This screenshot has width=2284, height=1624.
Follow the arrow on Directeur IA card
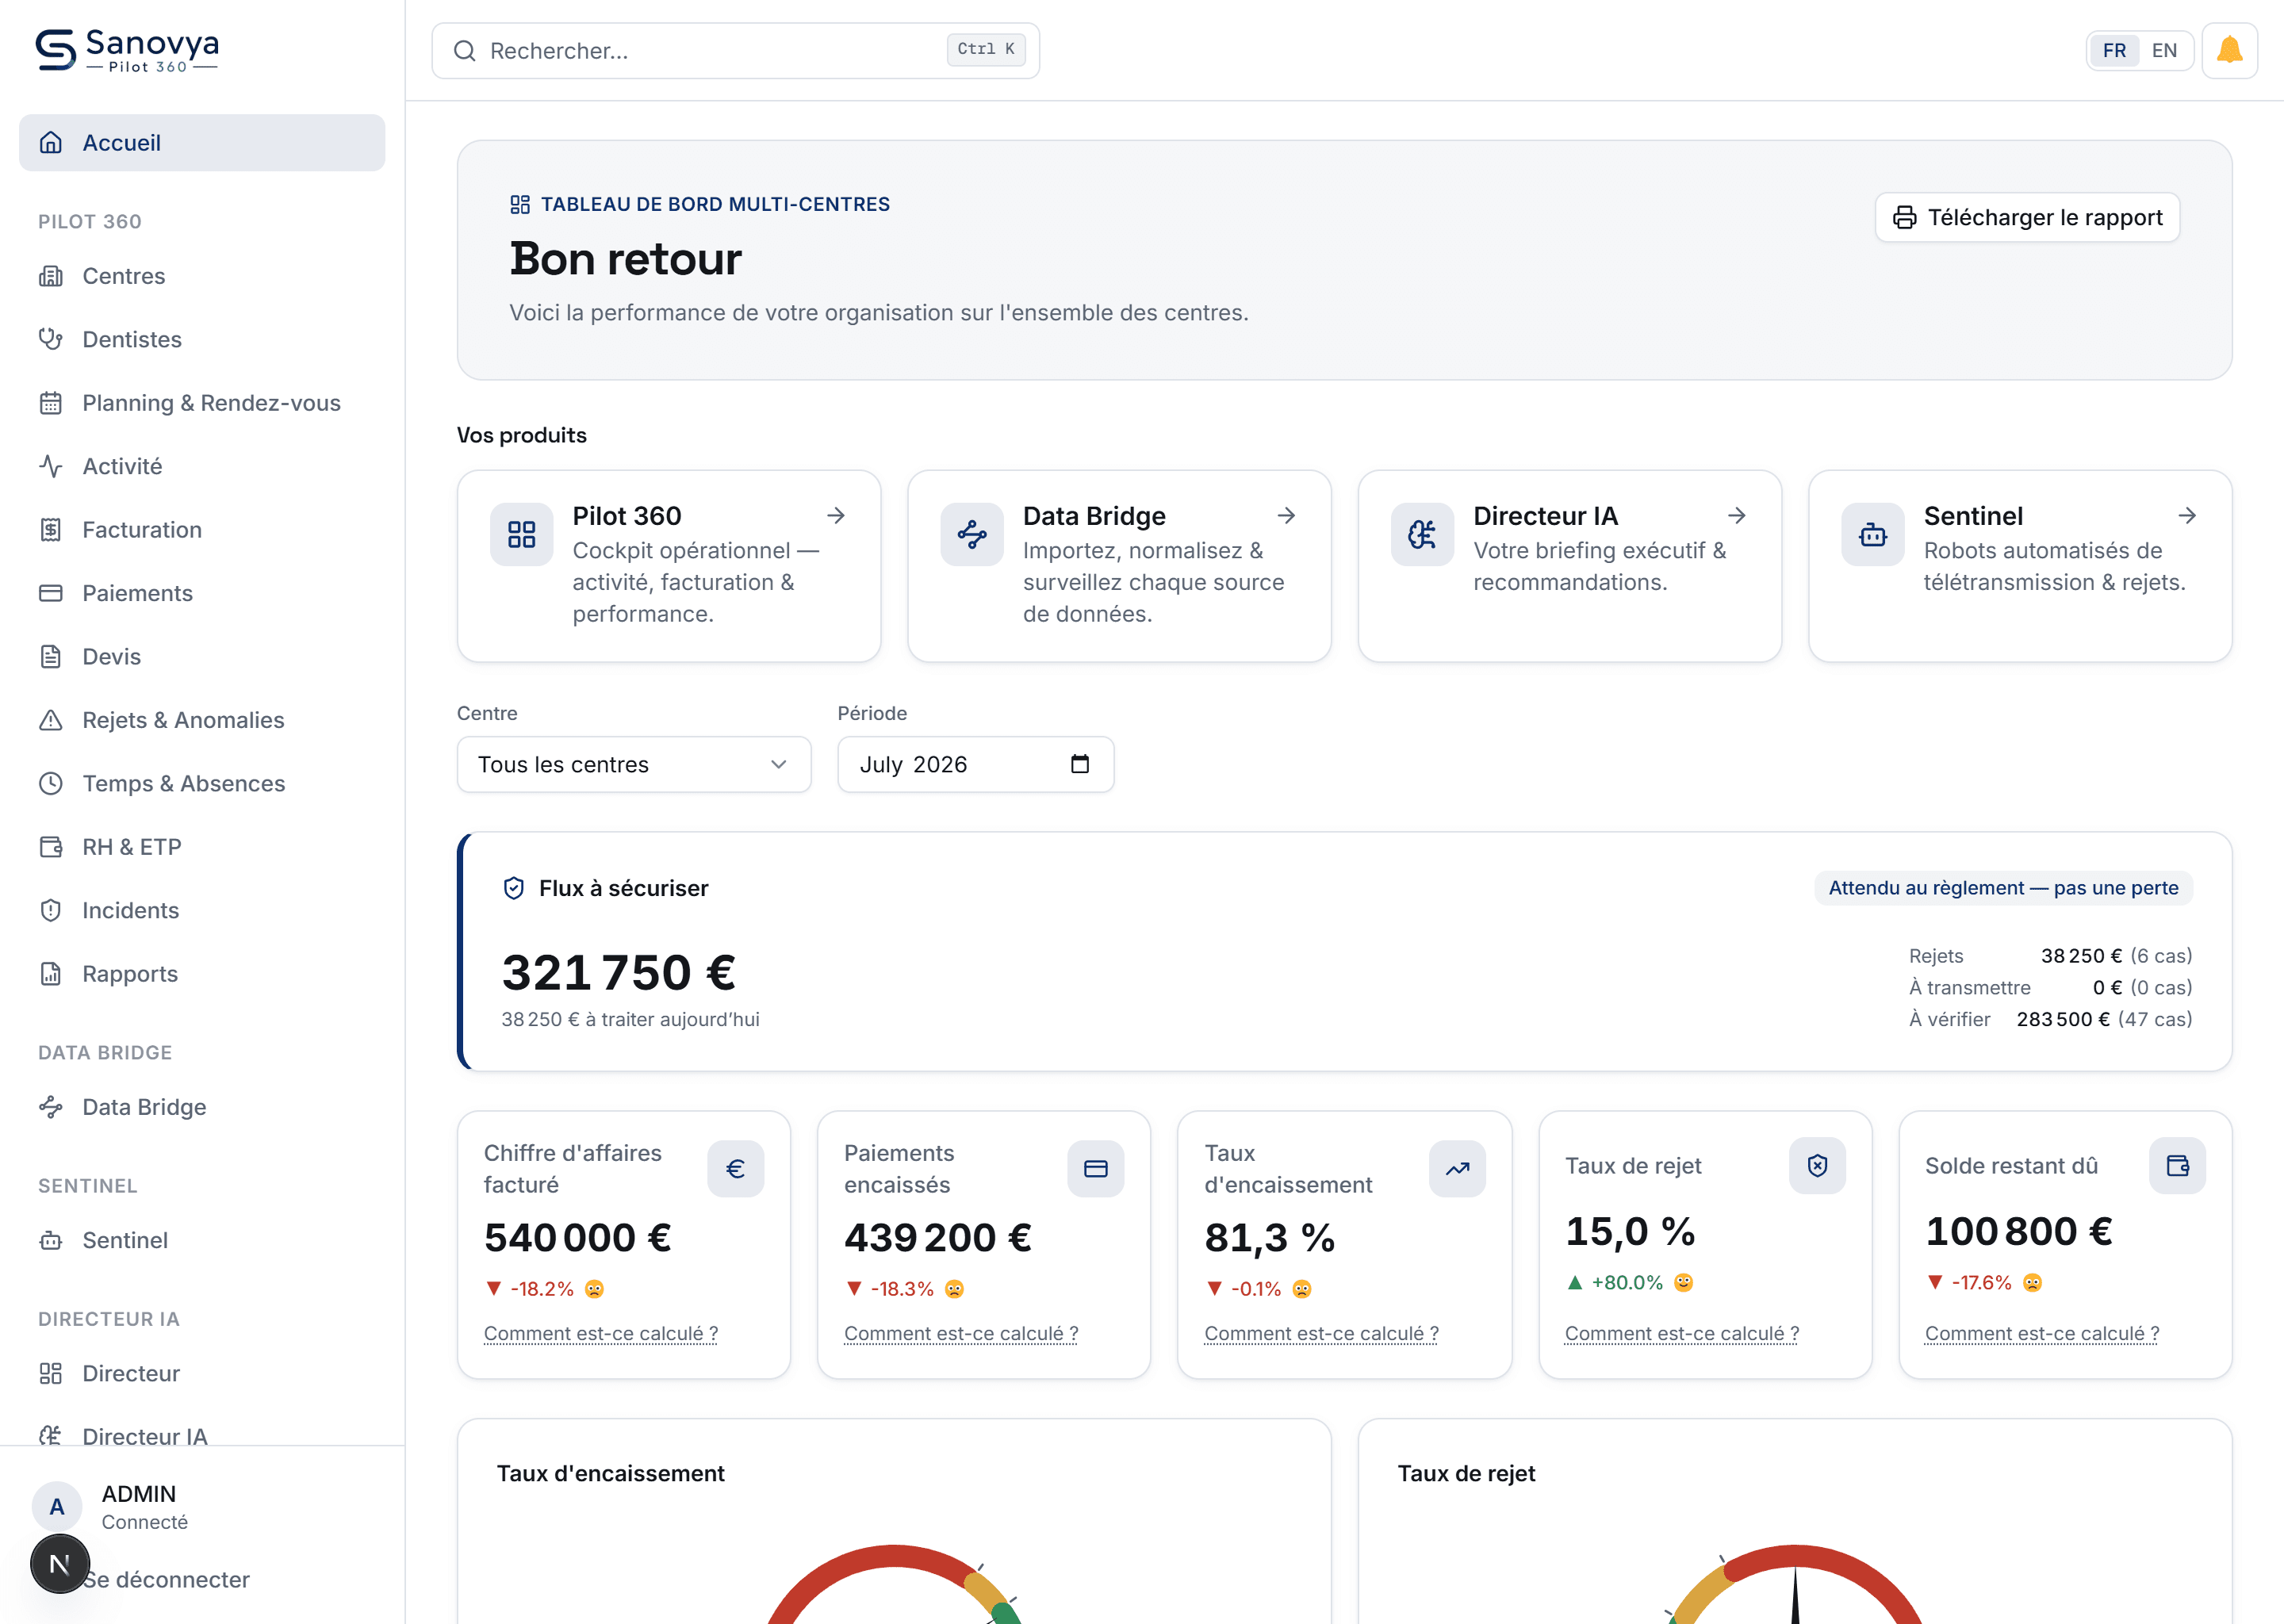tap(1737, 515)
